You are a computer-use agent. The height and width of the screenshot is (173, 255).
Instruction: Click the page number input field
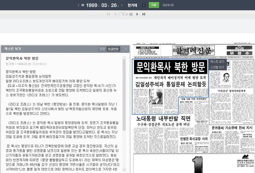coord(122,14)
